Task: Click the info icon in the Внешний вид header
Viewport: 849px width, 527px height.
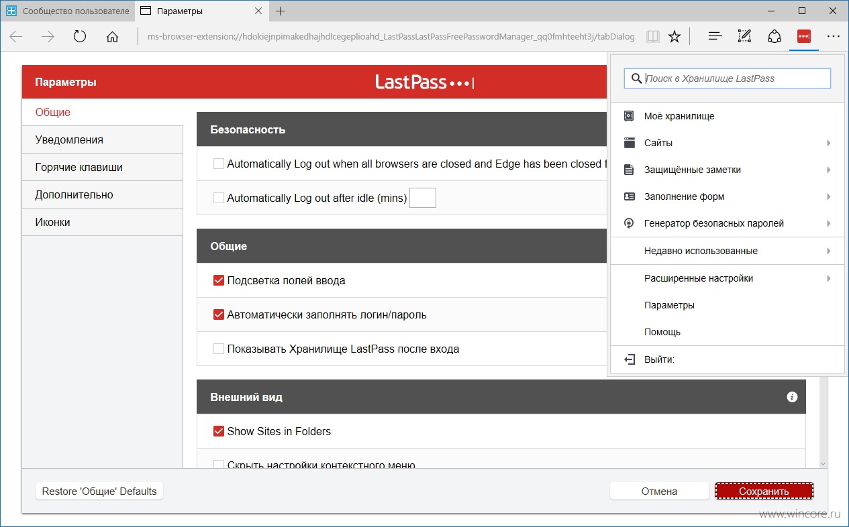Action: 792,397
